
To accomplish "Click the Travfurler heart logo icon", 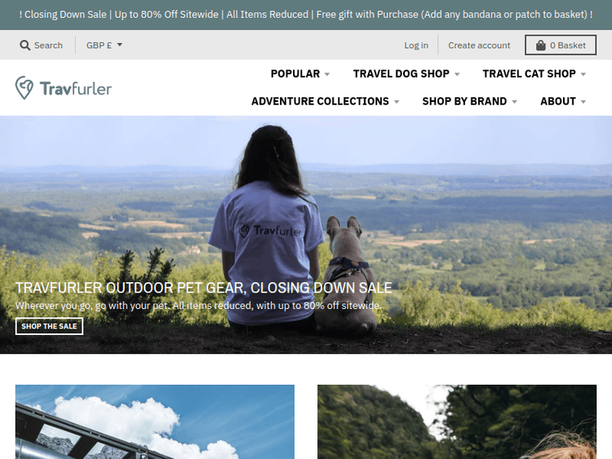I will coord(24,88).
